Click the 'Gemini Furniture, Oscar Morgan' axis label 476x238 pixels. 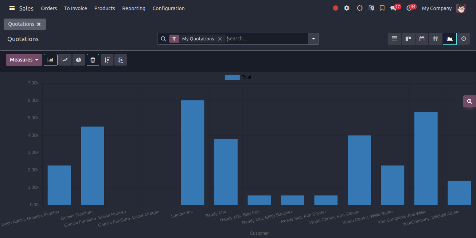[x=129, y=219]
